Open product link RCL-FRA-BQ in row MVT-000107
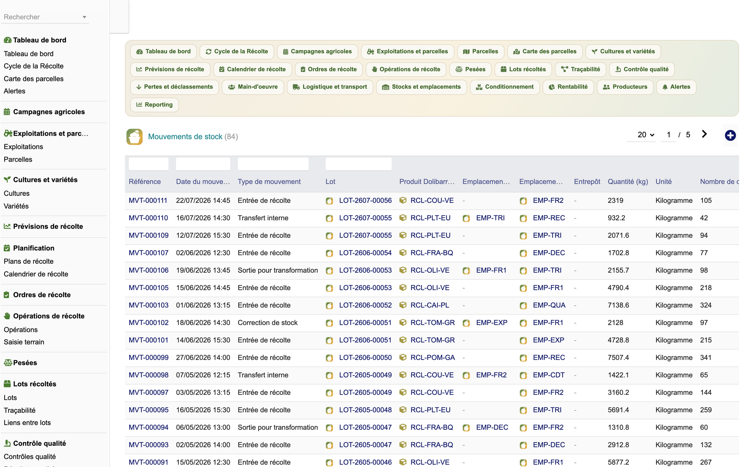Screen dimensions: 755x467 432,253
